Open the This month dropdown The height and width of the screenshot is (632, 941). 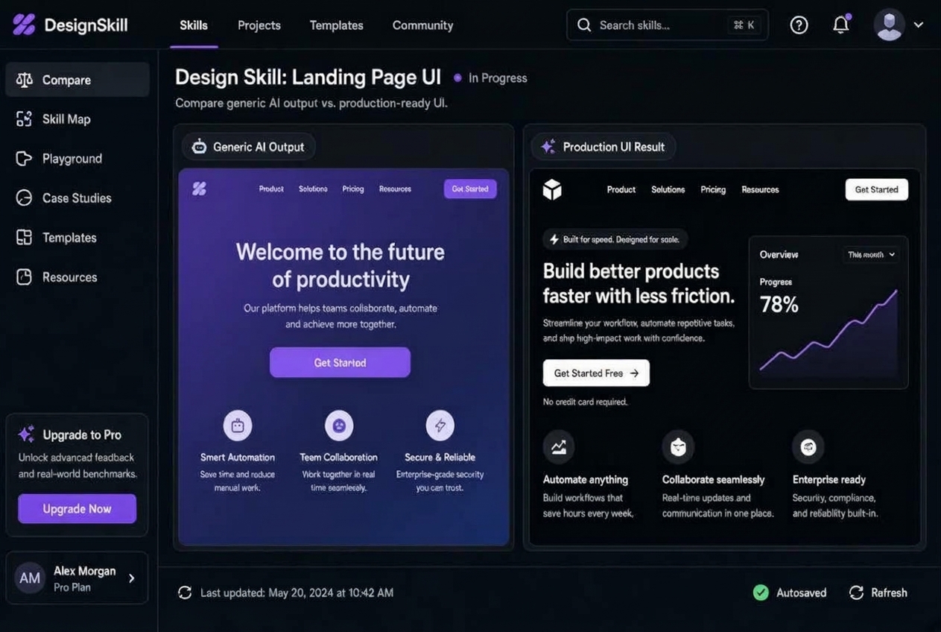tap(872, 255)
